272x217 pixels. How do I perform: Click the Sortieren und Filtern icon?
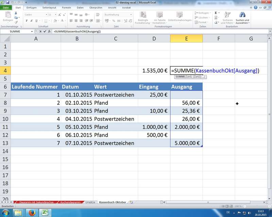[227, 18]
